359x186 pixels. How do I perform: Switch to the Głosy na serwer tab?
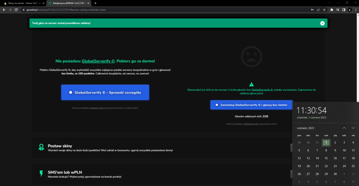click(24, 3)
